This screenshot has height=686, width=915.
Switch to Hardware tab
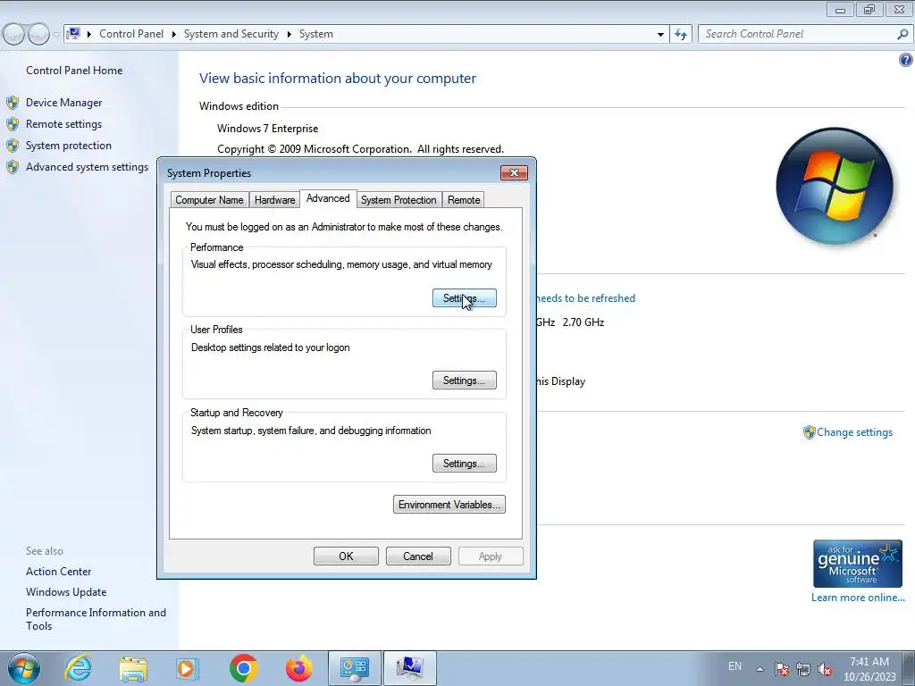click(x=274, y=200)
